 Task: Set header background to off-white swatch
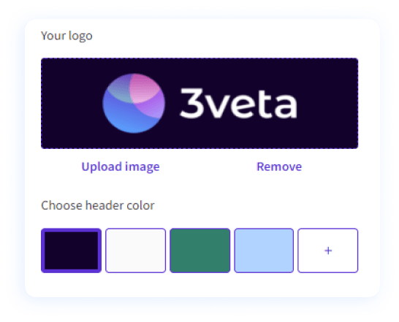[x=136, y=250]
